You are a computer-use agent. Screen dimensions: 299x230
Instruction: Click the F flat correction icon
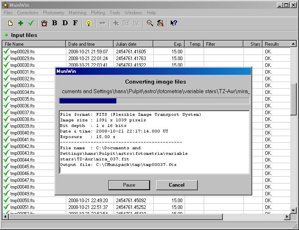coord(75,23)
